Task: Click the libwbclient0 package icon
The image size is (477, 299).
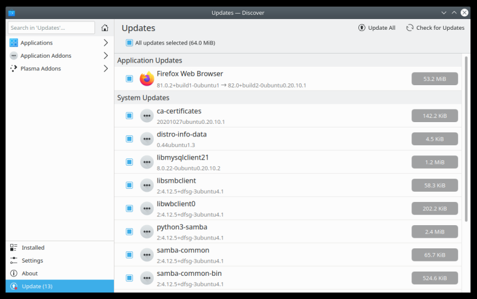Action: [x=147, y=208]
